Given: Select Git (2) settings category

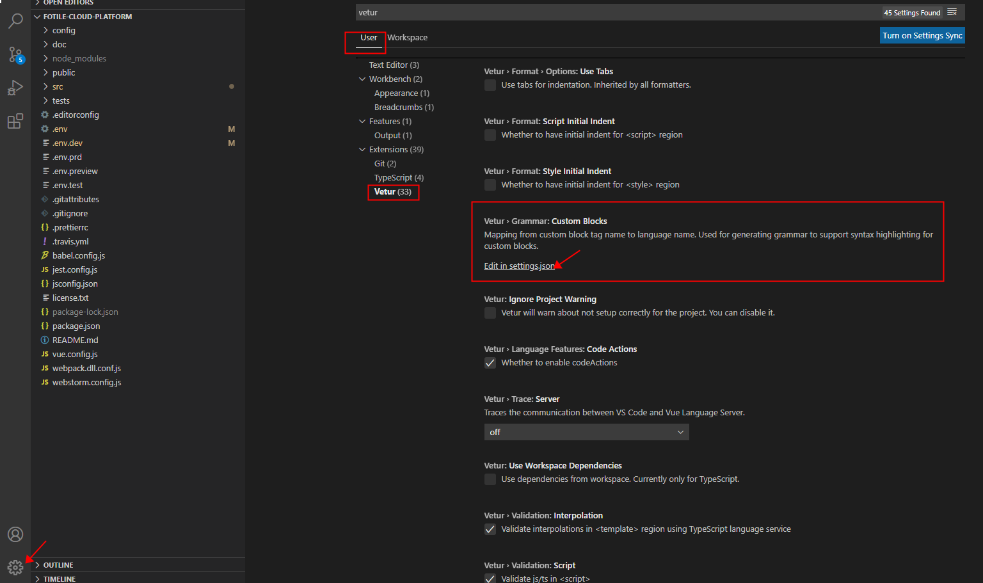Looking at the screenshot, I should [x=385, y=164].
